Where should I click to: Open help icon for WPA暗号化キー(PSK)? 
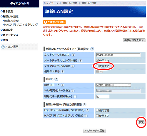(x=73, y=91)
